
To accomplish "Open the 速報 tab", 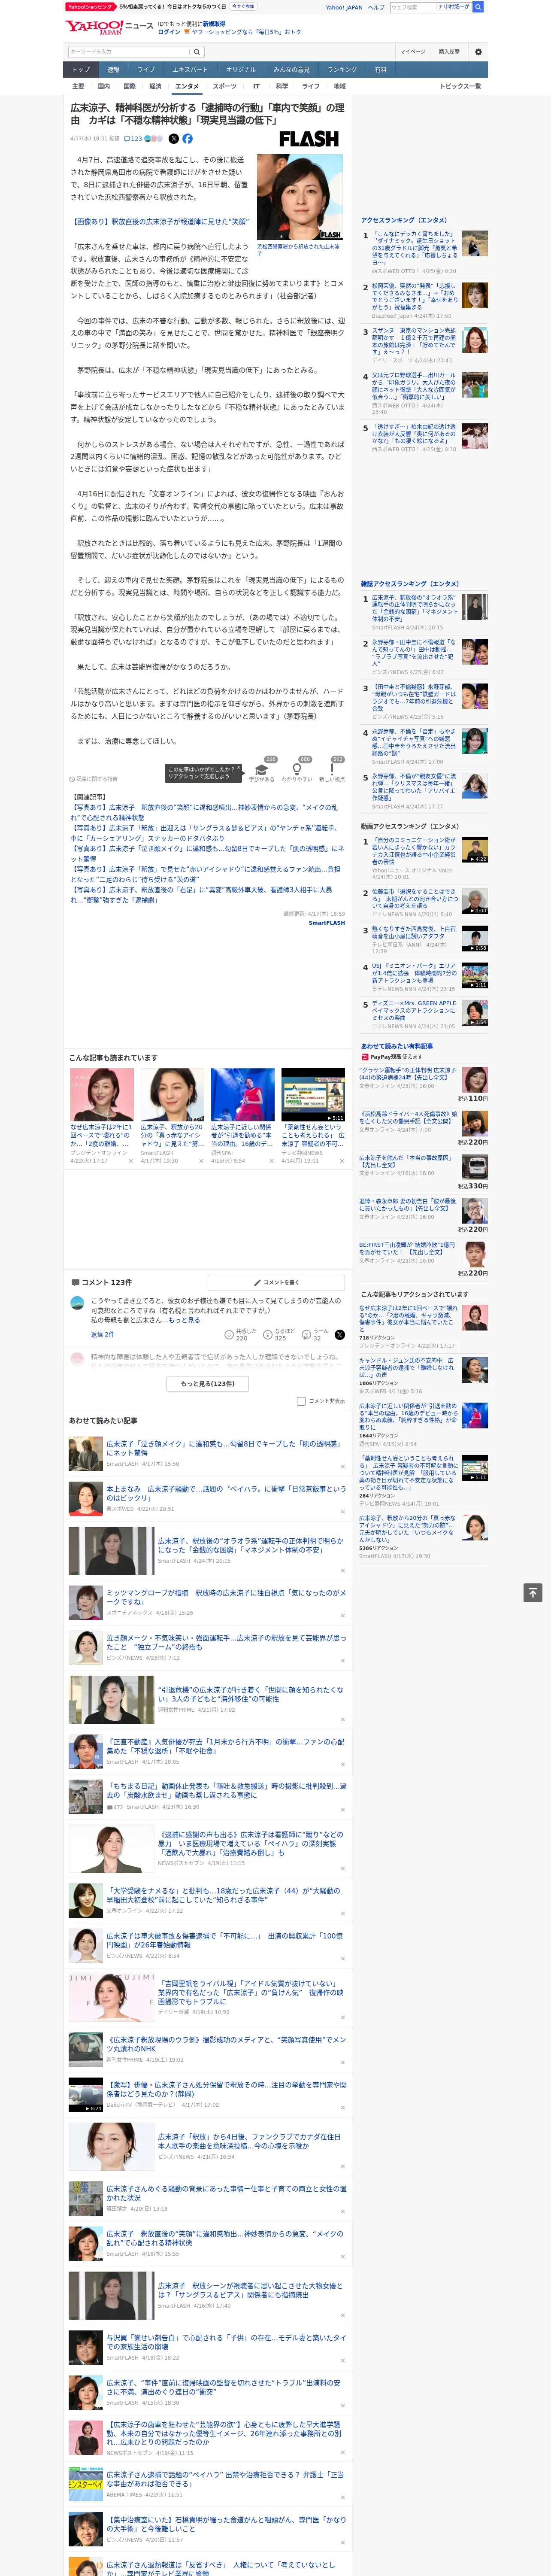I will 113,70.
